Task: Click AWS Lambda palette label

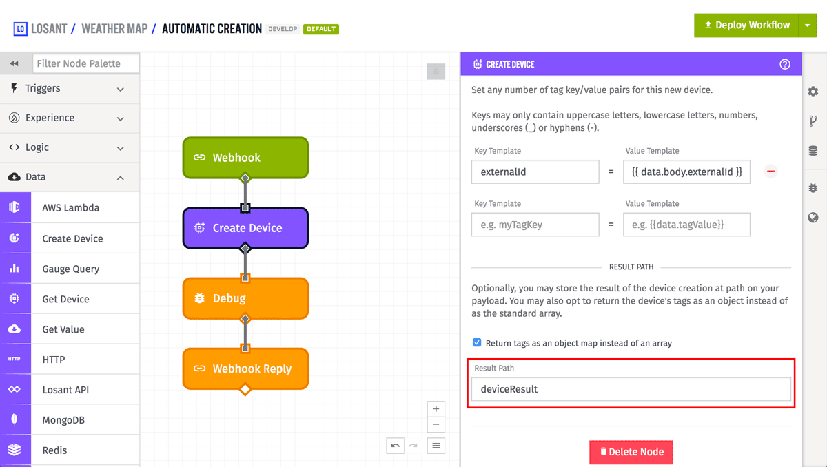Action: pyautogui.click(x=71, y=207)
